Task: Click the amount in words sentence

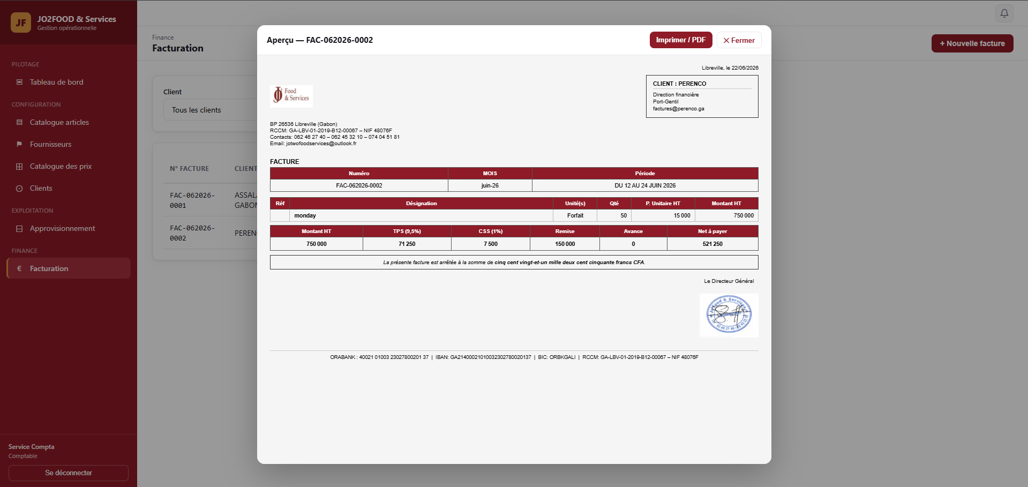Action: [x=514, y=263]
